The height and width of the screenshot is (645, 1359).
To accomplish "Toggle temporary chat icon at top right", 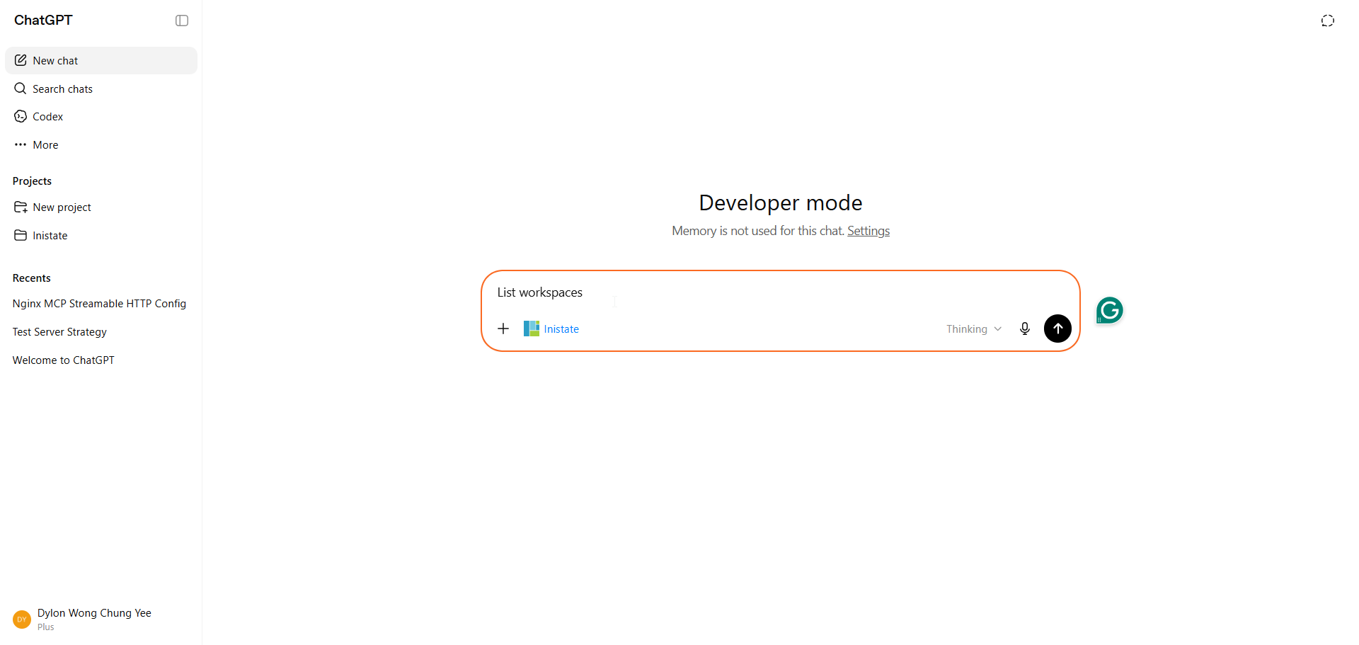I will (1328, 21).
